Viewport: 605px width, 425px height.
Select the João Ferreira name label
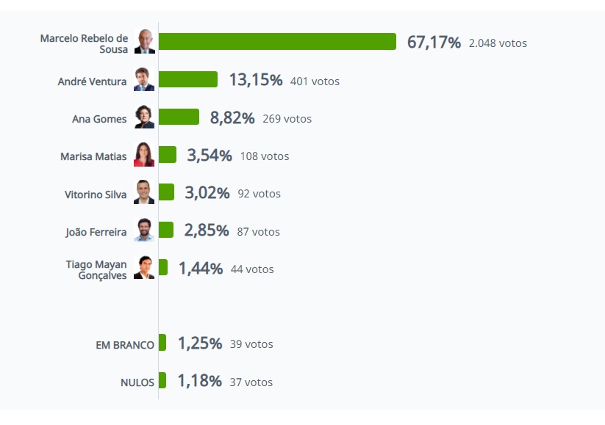96,232
